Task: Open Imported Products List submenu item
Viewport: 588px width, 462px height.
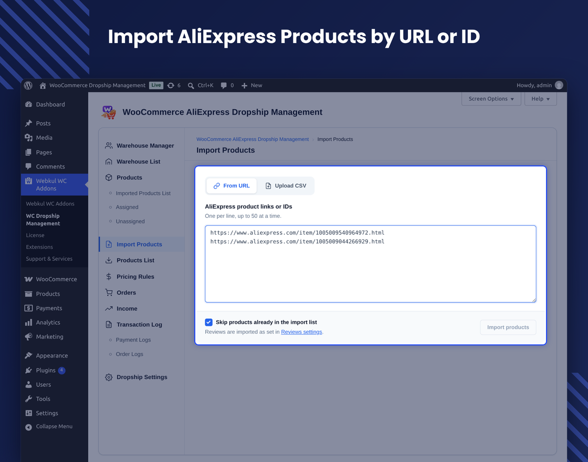Action: [x=143, y=193]
